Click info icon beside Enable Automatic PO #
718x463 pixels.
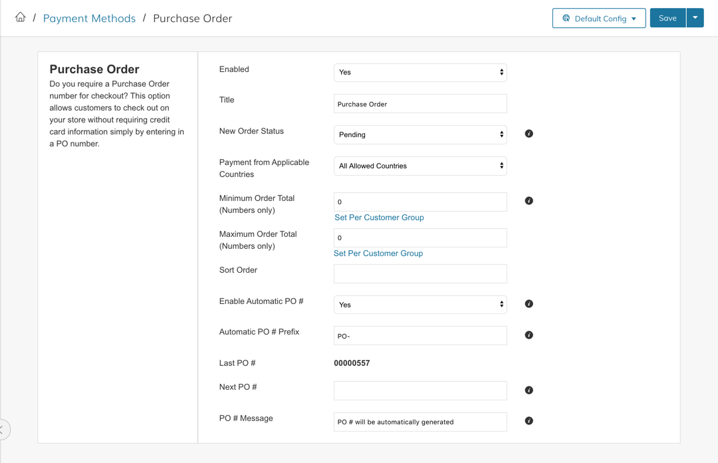[x=529, y=304]
